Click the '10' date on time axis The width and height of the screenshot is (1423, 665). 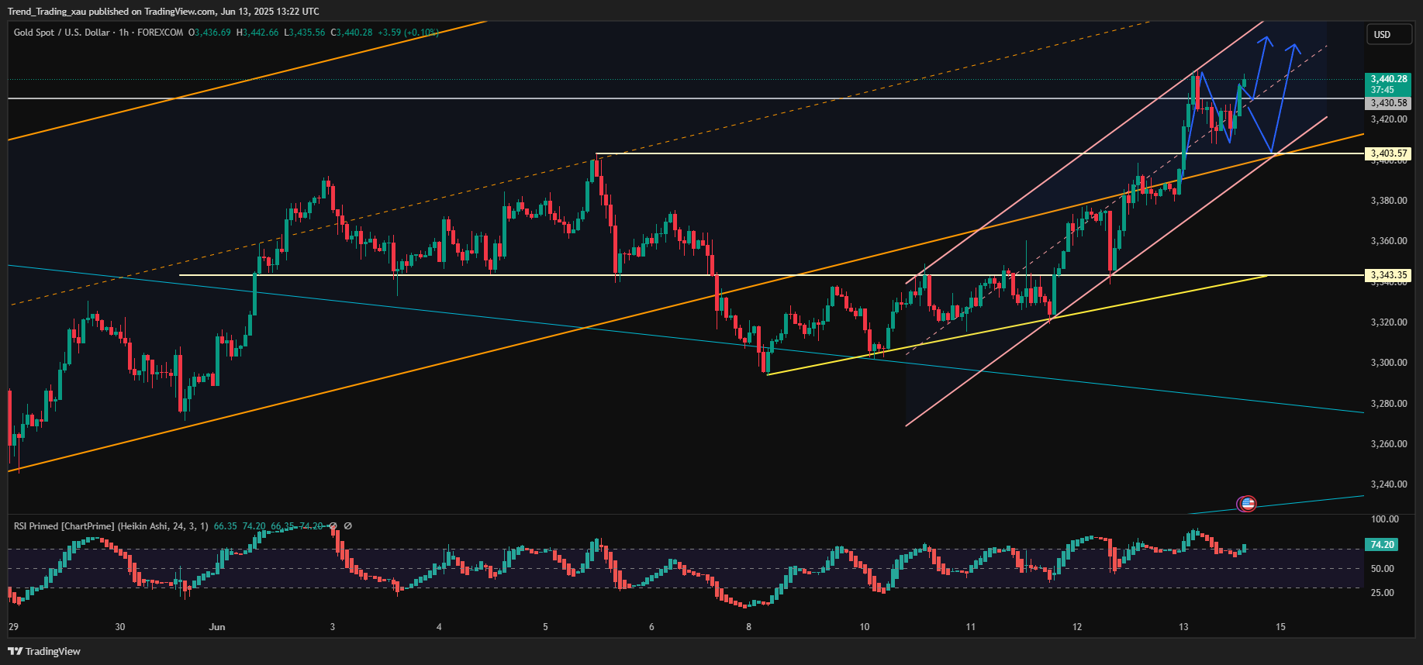coord(865,627)
